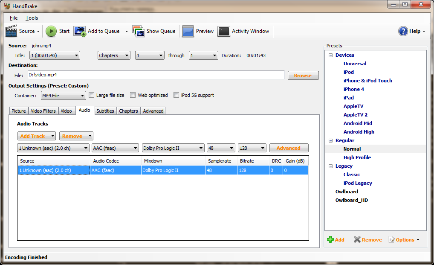
Task: Select the iPad preset
Action: tap(348, 98)
